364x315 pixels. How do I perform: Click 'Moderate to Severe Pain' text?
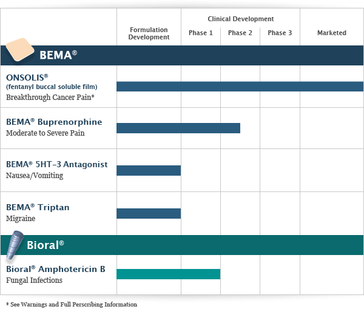(45, 133)
